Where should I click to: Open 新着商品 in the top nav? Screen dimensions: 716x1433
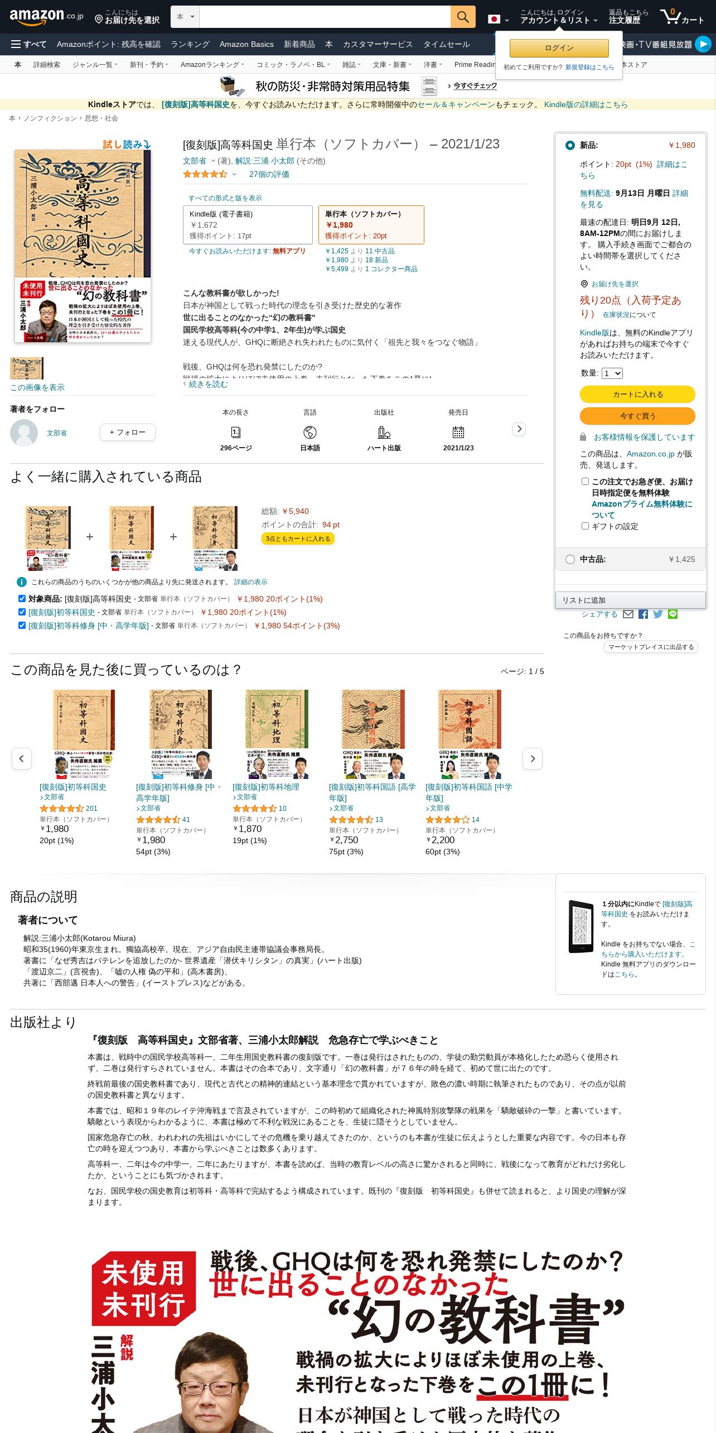299,44
